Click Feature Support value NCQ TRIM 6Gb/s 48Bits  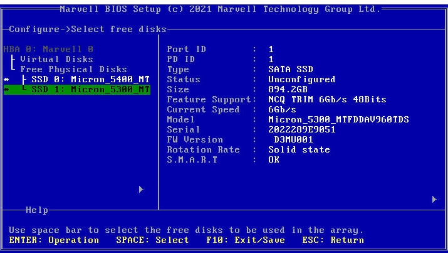pos(328,100)
